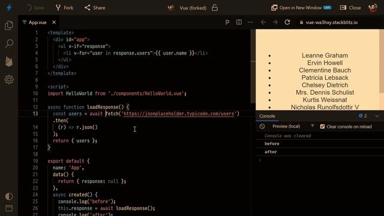This screenshot has height=216, width=384.
Task: Click Leanne Graham in the preview list
Action: [325, 56]
